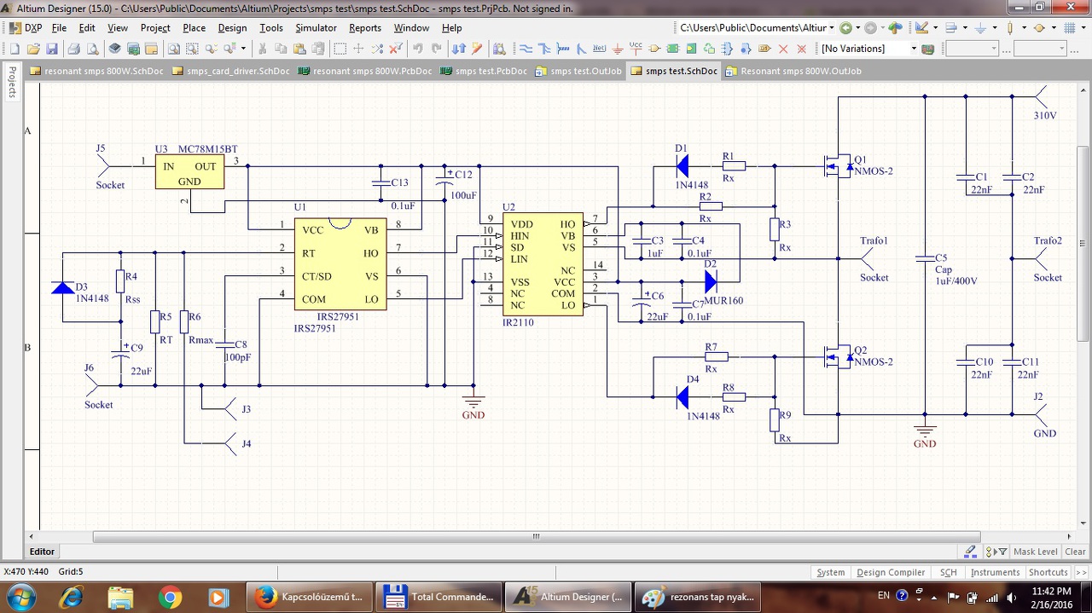Select the Place Wire tool

pos(526,49)
